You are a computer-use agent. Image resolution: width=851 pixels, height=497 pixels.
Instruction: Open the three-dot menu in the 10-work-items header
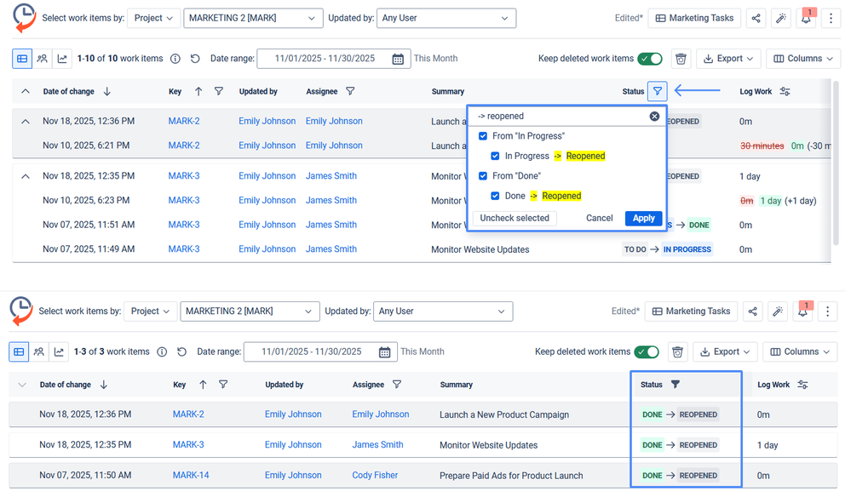[x=831, y=19]
